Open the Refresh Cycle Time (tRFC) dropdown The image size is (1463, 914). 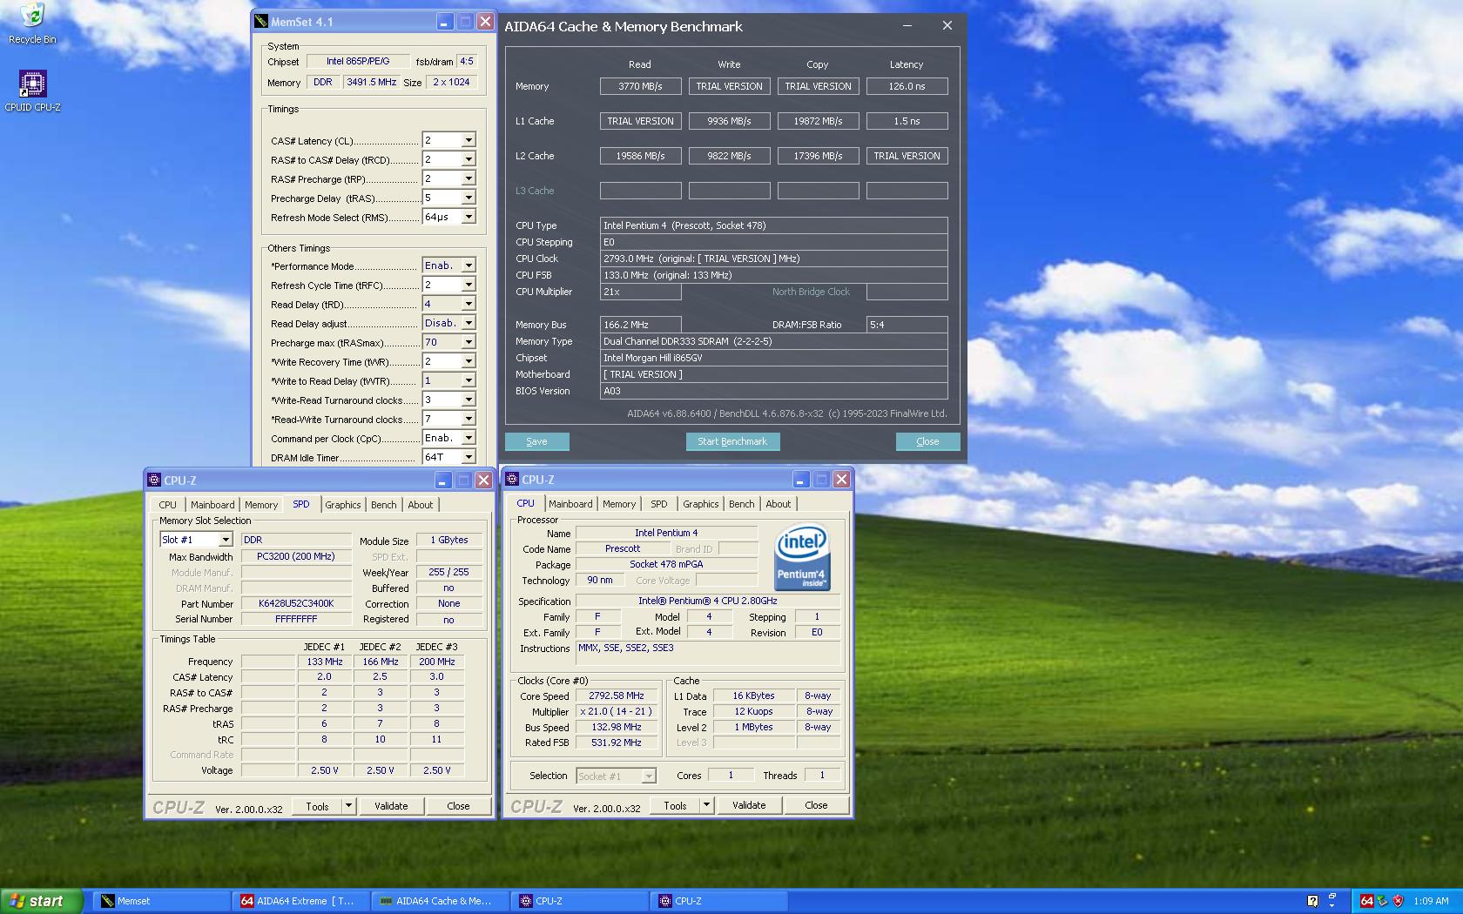tap(469, 285)
